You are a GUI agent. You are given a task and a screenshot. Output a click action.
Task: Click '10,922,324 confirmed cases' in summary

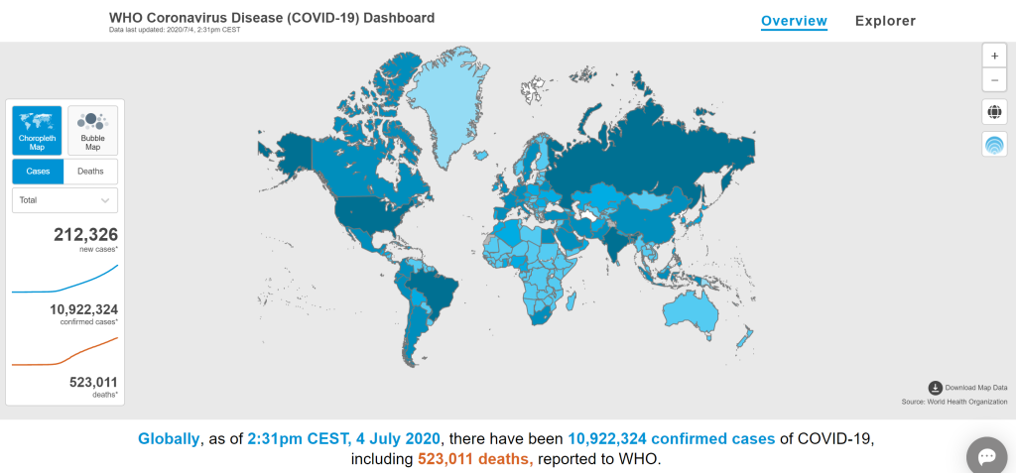(672, 438)
